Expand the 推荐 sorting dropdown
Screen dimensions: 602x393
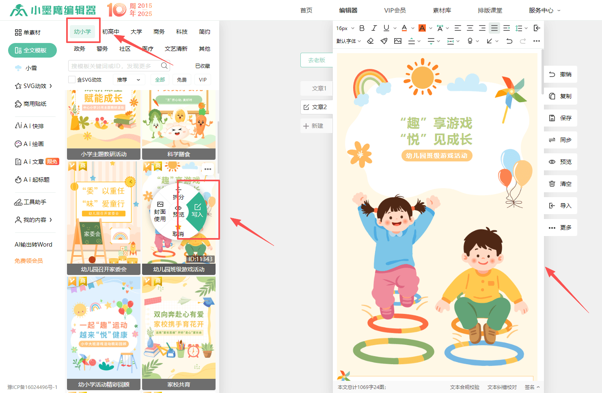tap(128, 80)
